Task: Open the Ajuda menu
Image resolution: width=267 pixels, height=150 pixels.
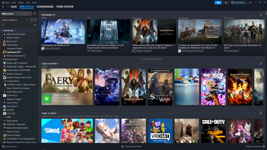Action: click(x=34, y=3)
